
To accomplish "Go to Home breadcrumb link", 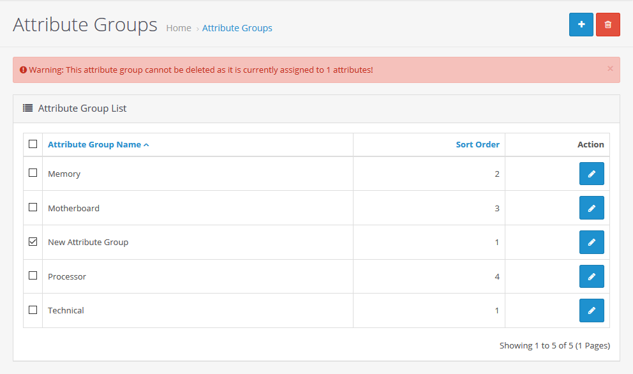I will 179,28.
